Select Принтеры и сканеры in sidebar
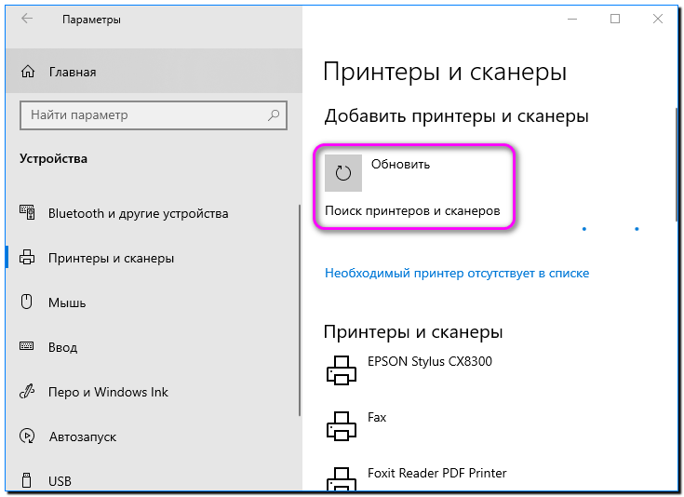 pyautogui.click(x=111, y=258)
